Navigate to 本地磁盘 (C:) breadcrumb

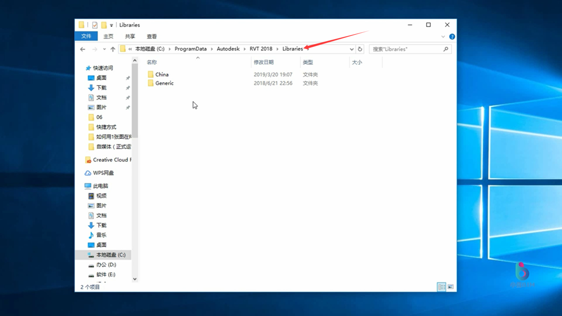click(150, 49)
